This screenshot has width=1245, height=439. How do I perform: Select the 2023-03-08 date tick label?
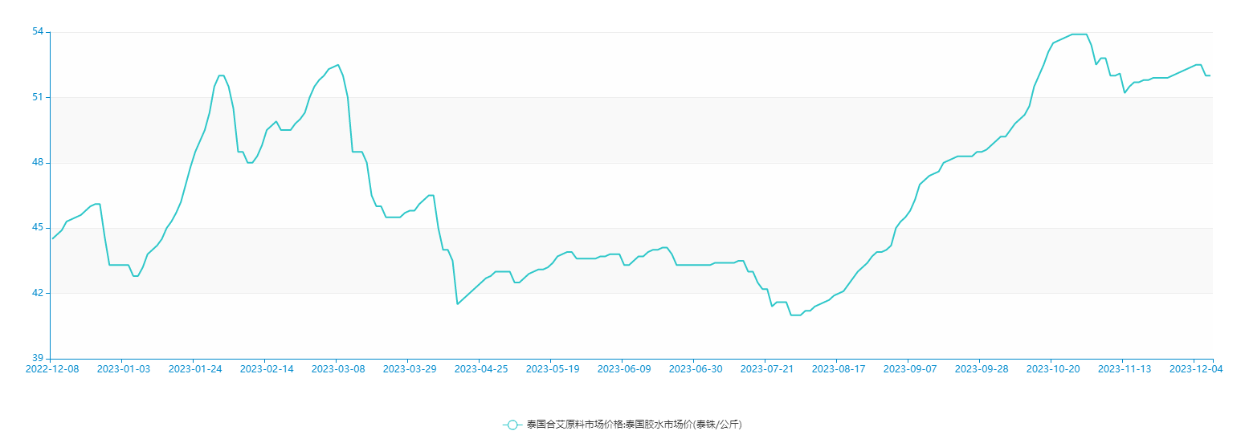click(338, 369)
